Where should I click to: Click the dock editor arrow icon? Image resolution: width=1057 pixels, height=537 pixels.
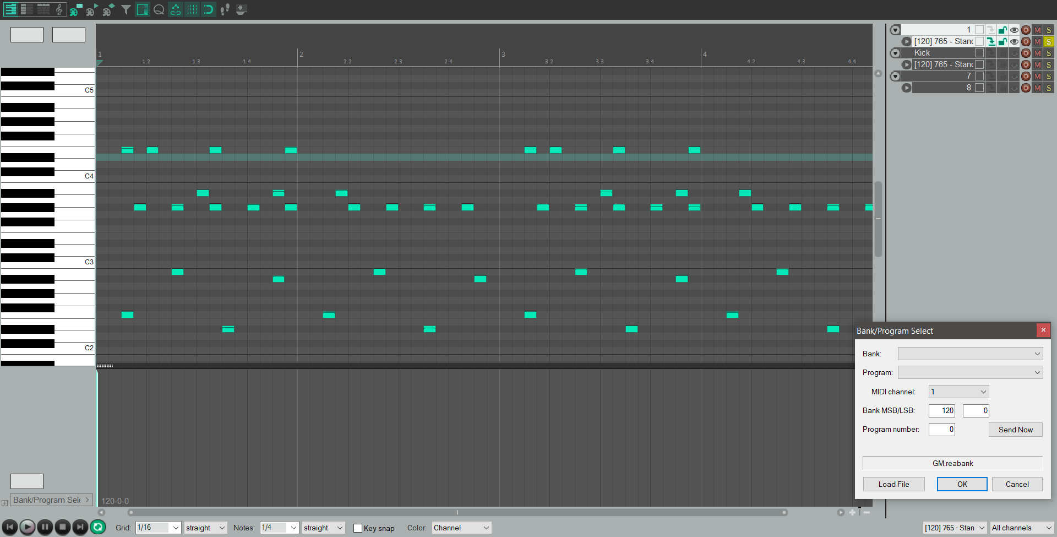[241, 9]
